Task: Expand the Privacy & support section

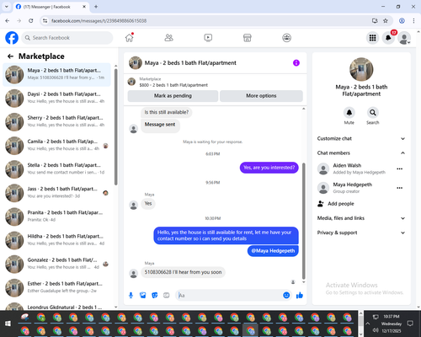Action: (361, 233)
